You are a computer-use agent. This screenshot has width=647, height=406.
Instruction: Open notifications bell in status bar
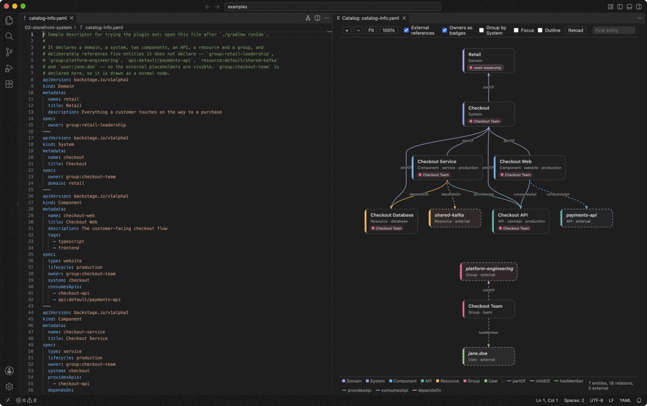point(639,400)
